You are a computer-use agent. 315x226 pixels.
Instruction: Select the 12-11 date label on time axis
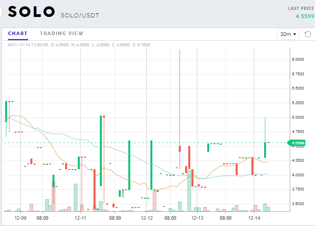81,218
